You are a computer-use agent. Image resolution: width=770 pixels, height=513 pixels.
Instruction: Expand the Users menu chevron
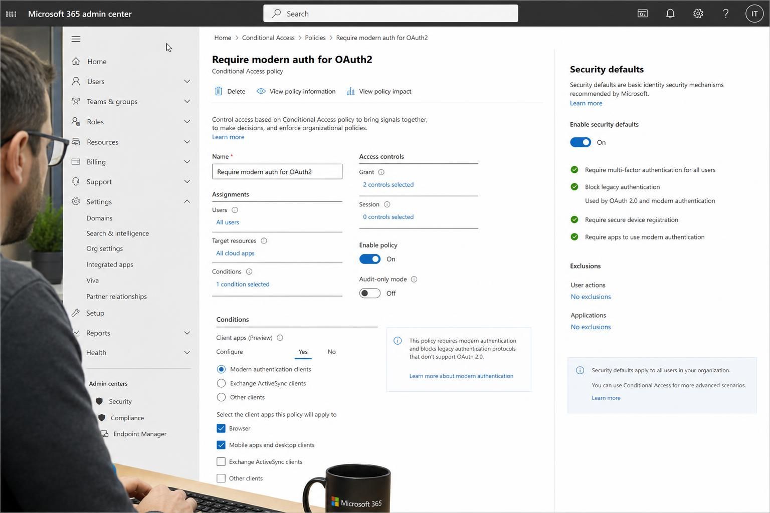(187, 81)
